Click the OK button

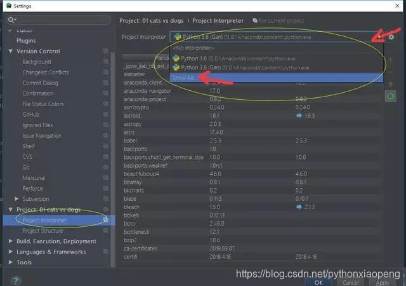(x=318, y=282)
